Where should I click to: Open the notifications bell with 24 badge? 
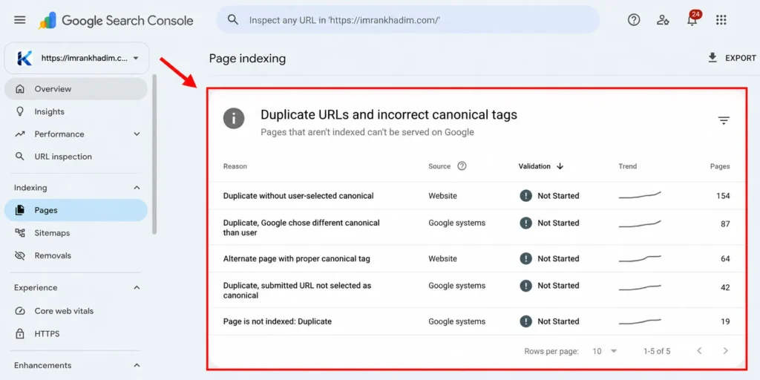tap(692, 19)
